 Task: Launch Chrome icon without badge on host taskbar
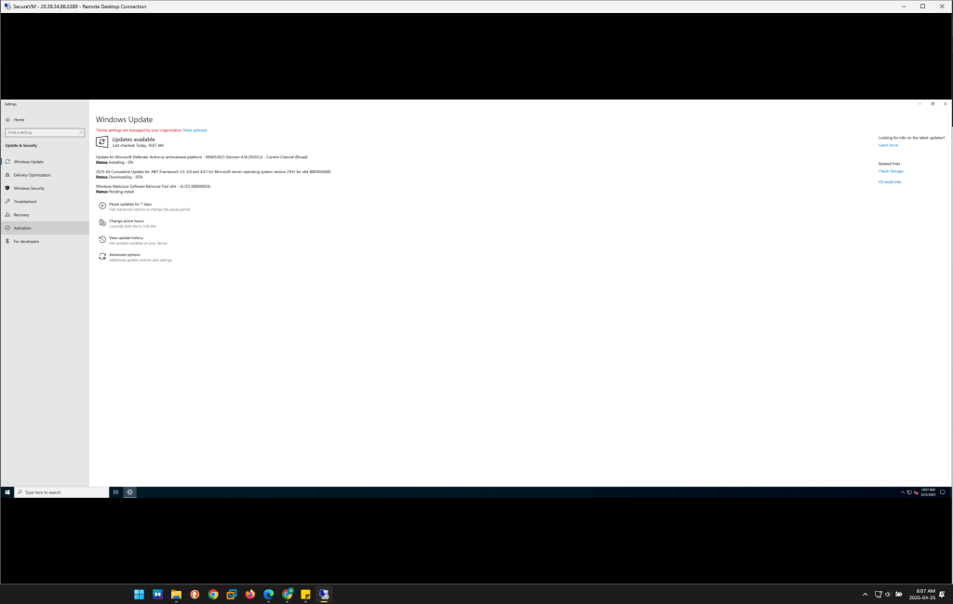coord(213,595)
